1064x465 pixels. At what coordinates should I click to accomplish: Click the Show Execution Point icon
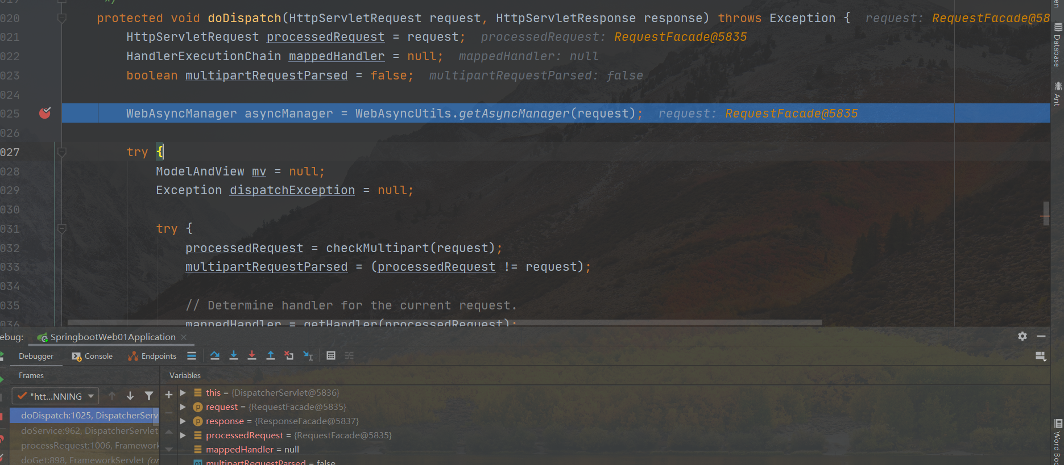192,355
